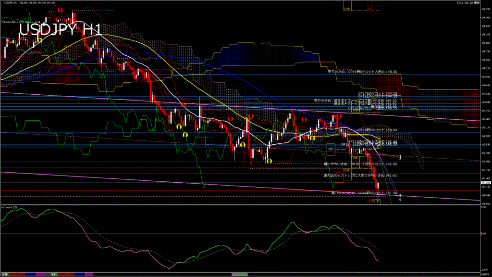The height and width of the screenshot is (277, 492).
Task: Click the YDO marker box
Action: tap(331, 129)
